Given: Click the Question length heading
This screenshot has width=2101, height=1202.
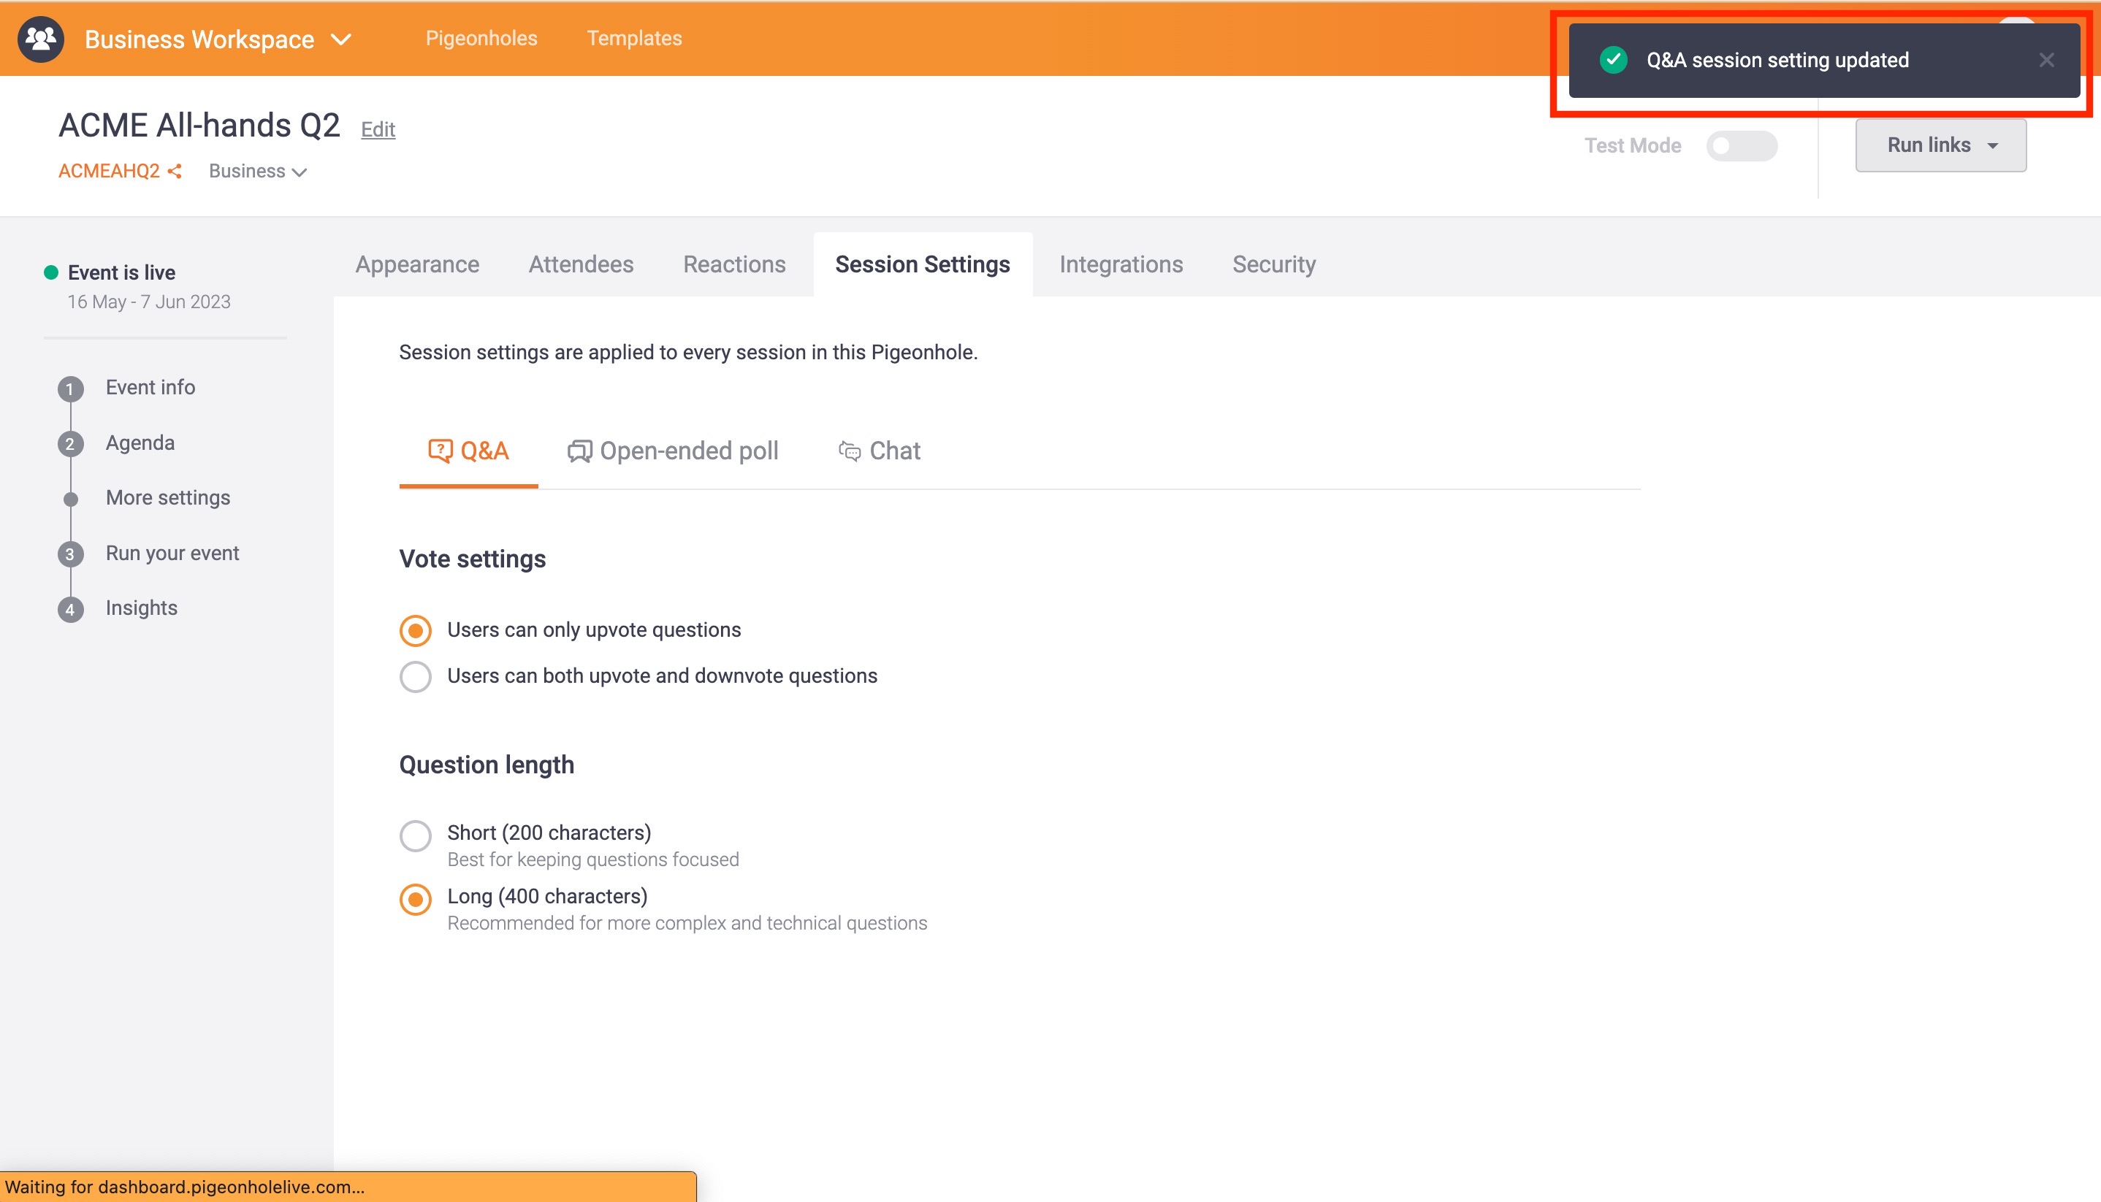Looking at the screenshot, I should [x=487, y=765].
